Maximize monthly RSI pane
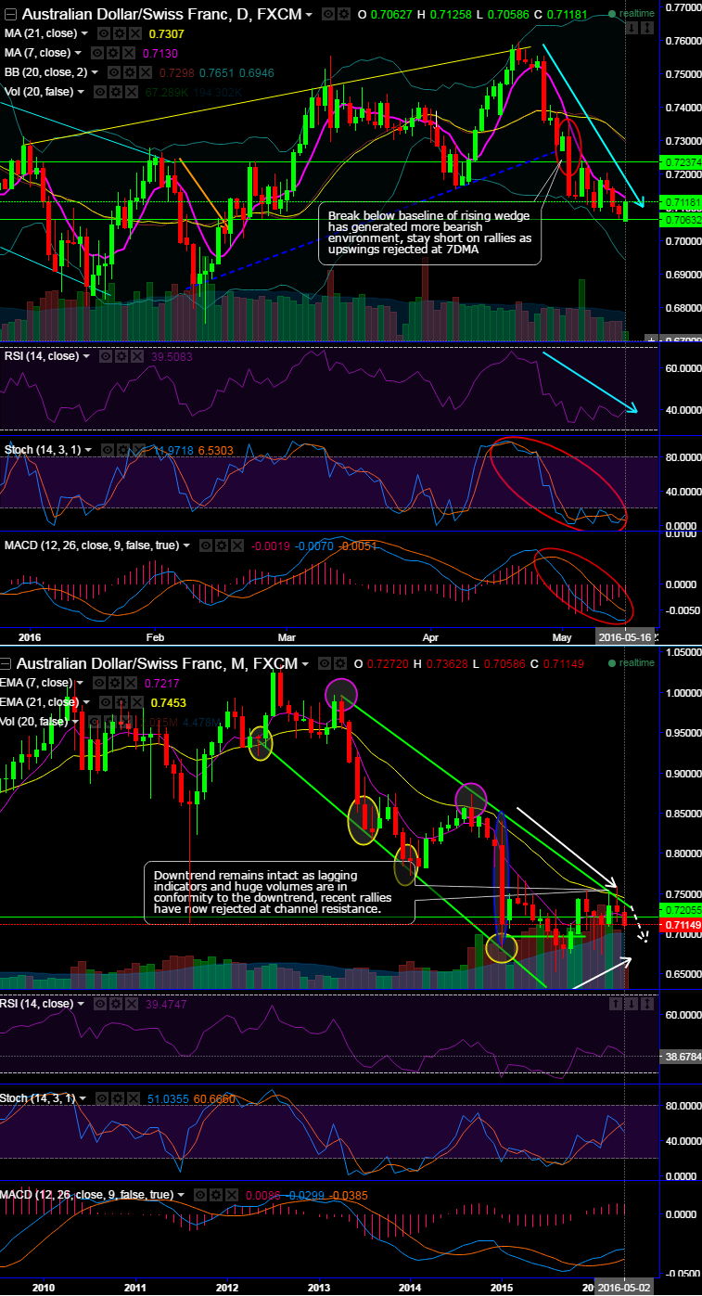 click(x=647, y=1004)
